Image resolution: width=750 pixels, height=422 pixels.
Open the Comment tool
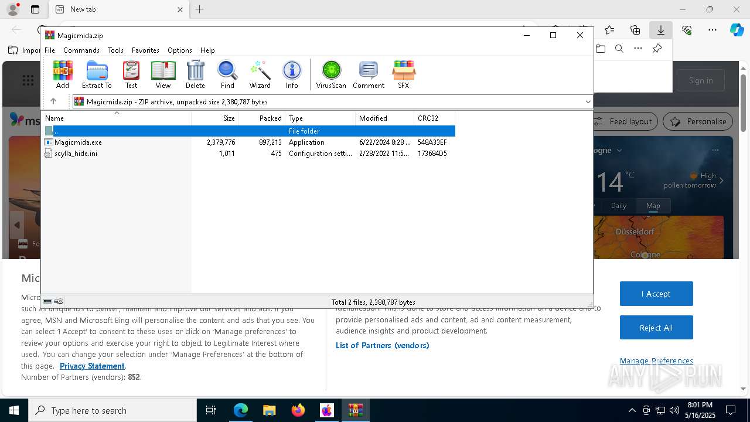(x=369, y=74)
